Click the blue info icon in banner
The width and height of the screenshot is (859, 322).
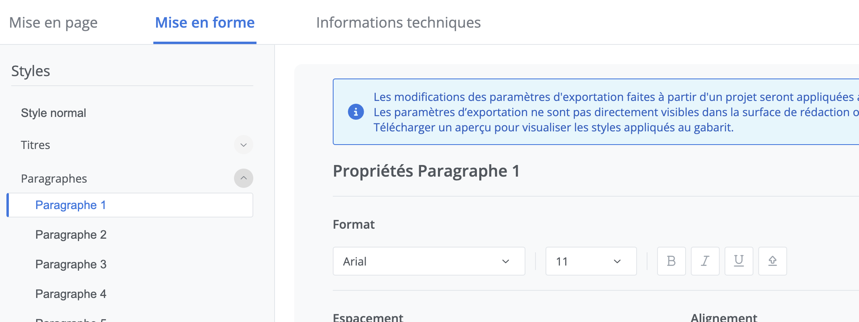point(356,112)
